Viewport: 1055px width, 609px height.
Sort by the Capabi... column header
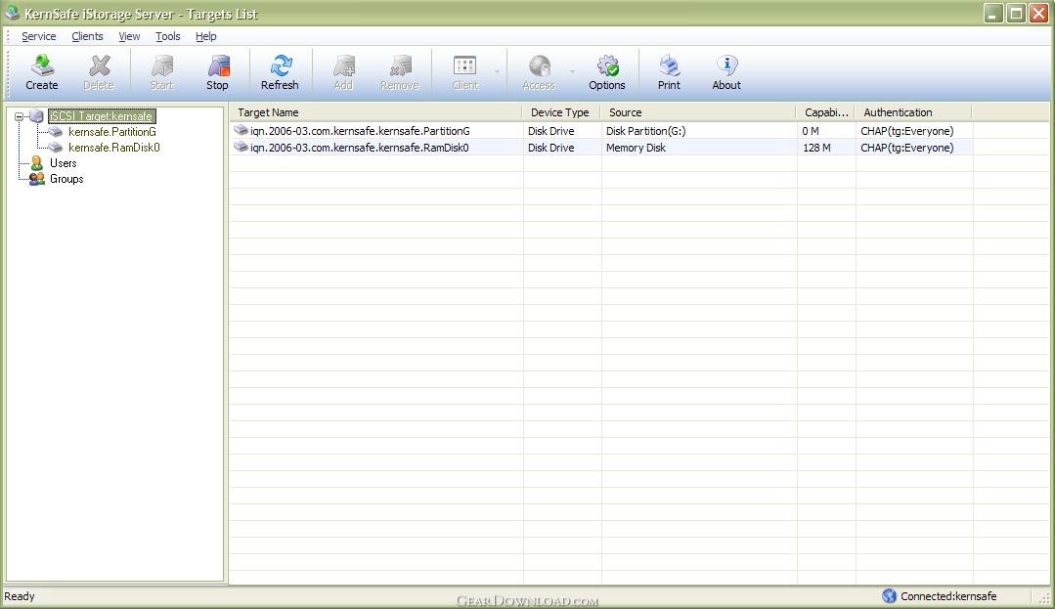click(x=826, y=112)
